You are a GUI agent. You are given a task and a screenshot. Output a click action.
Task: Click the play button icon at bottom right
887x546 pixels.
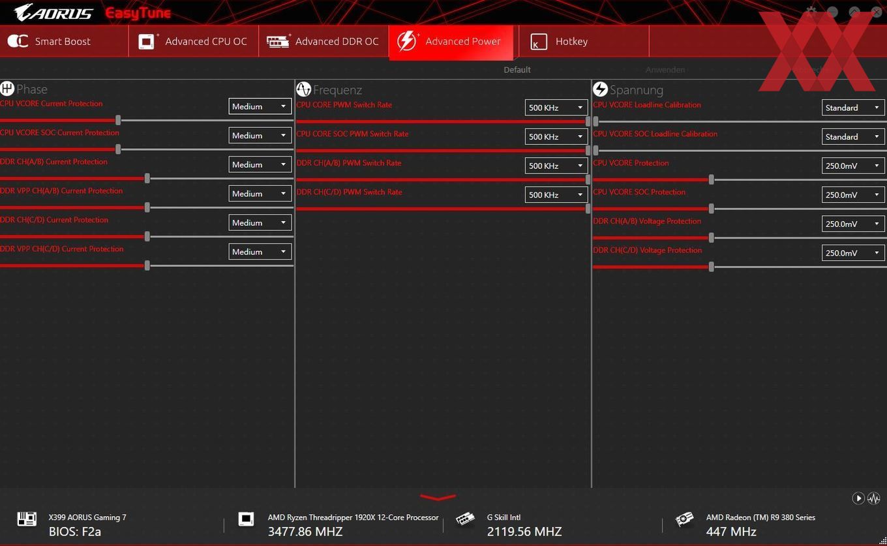pyautogui.click(x=858, y=498)
